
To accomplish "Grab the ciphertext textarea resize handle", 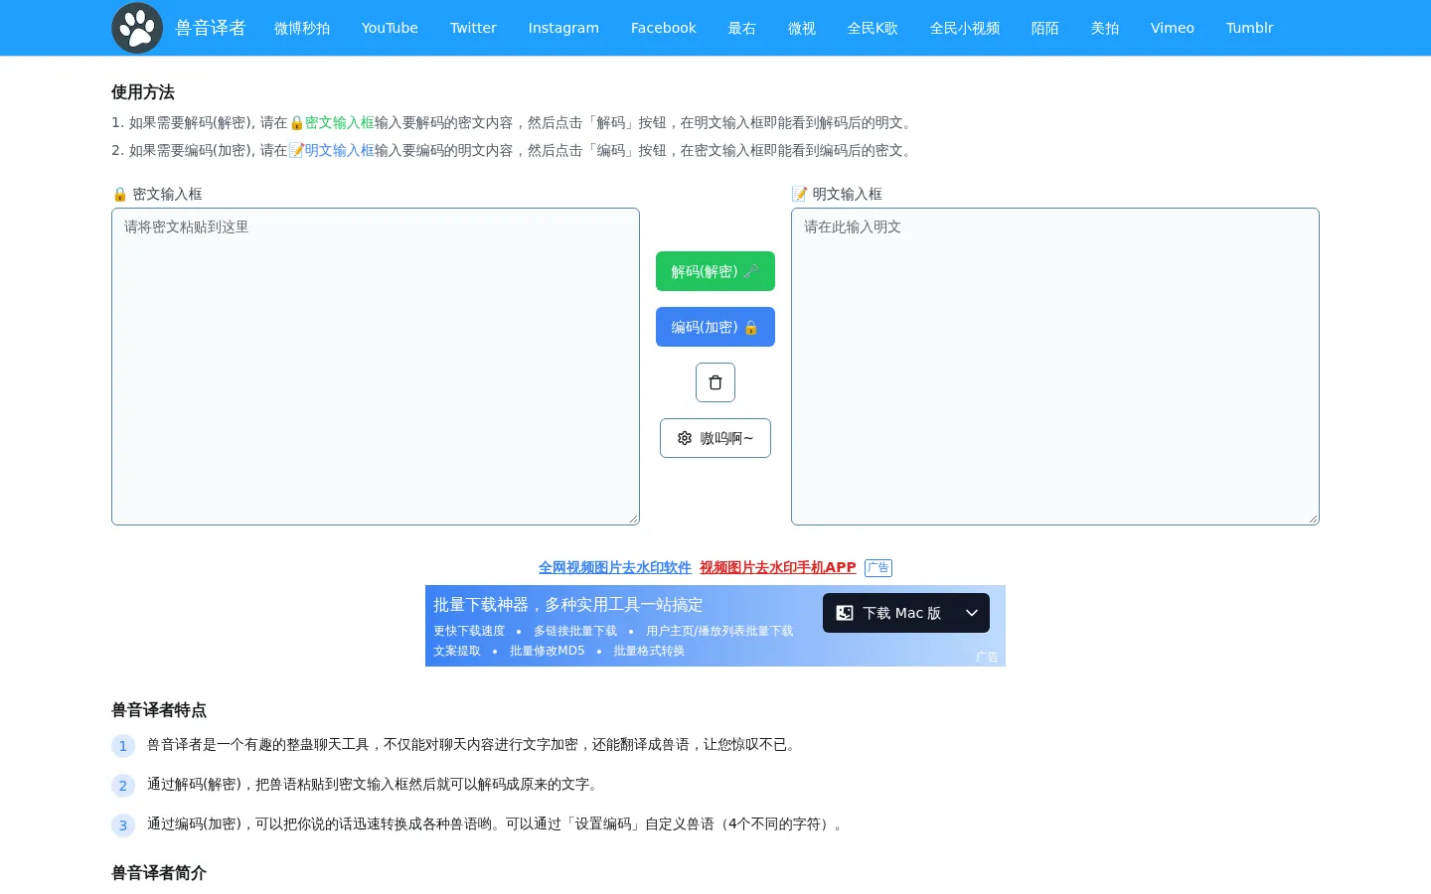I will pos(633,519).
